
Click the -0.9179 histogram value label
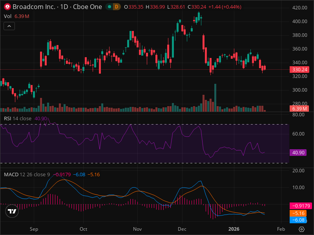pos(301,206)
